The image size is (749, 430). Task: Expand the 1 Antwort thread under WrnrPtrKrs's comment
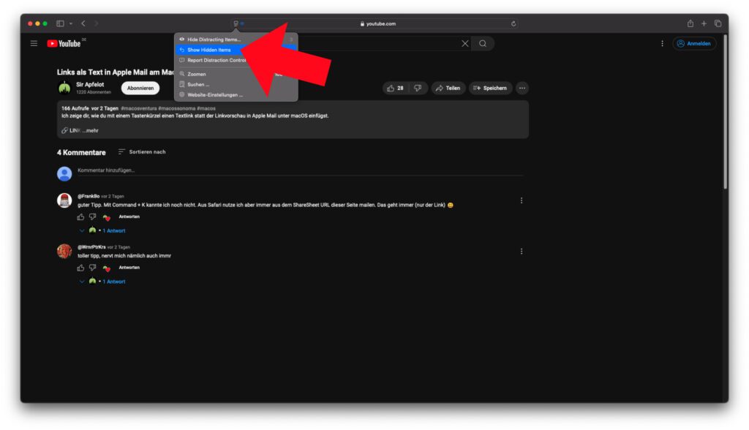(x=113, y=281)
